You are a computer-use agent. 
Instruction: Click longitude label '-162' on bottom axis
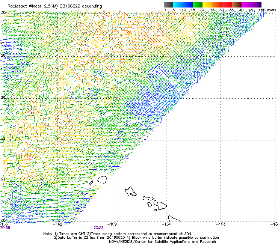click(x=58, y=224)
